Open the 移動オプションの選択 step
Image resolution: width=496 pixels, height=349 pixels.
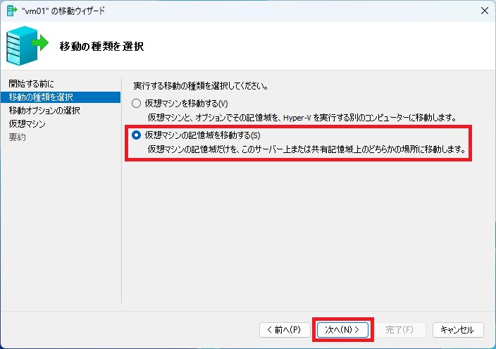coord(44,111)
